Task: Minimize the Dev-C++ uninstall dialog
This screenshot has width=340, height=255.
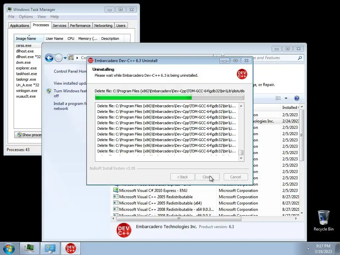Action: click(x=224, y=61)
